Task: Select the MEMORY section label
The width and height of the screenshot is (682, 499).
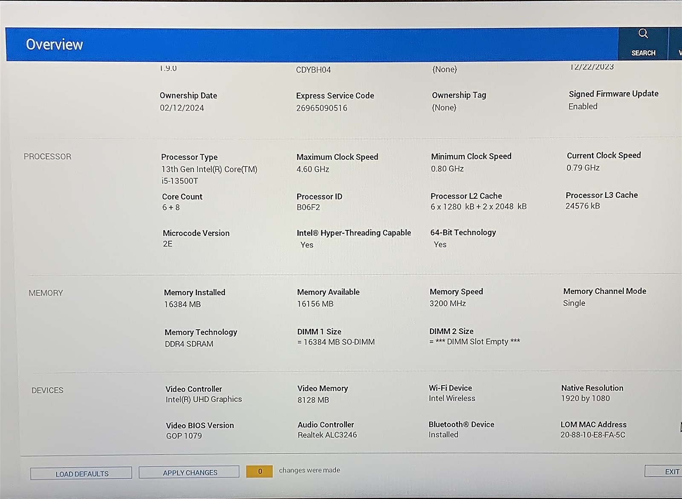Action: pos(46,293)
